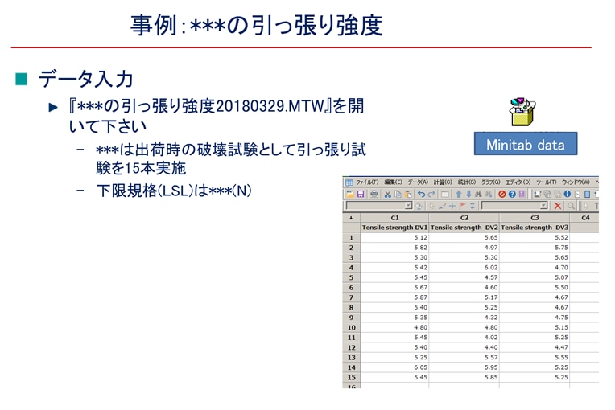Image resolution: width=615 pixels, height=410 pixels.
Task: Click the Minitab data button
Action: tap(526, 144)
